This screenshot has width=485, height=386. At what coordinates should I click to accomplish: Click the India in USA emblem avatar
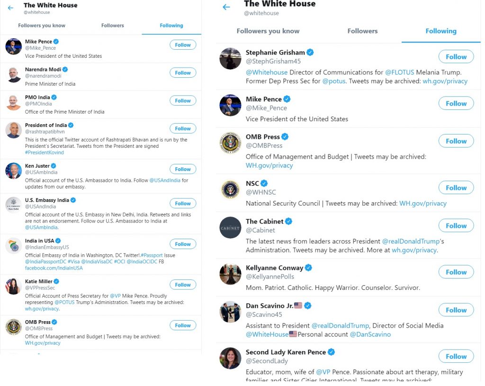pos(13,246)
